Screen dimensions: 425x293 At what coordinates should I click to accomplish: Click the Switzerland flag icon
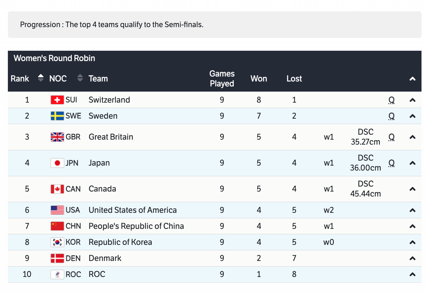point(57,100)
